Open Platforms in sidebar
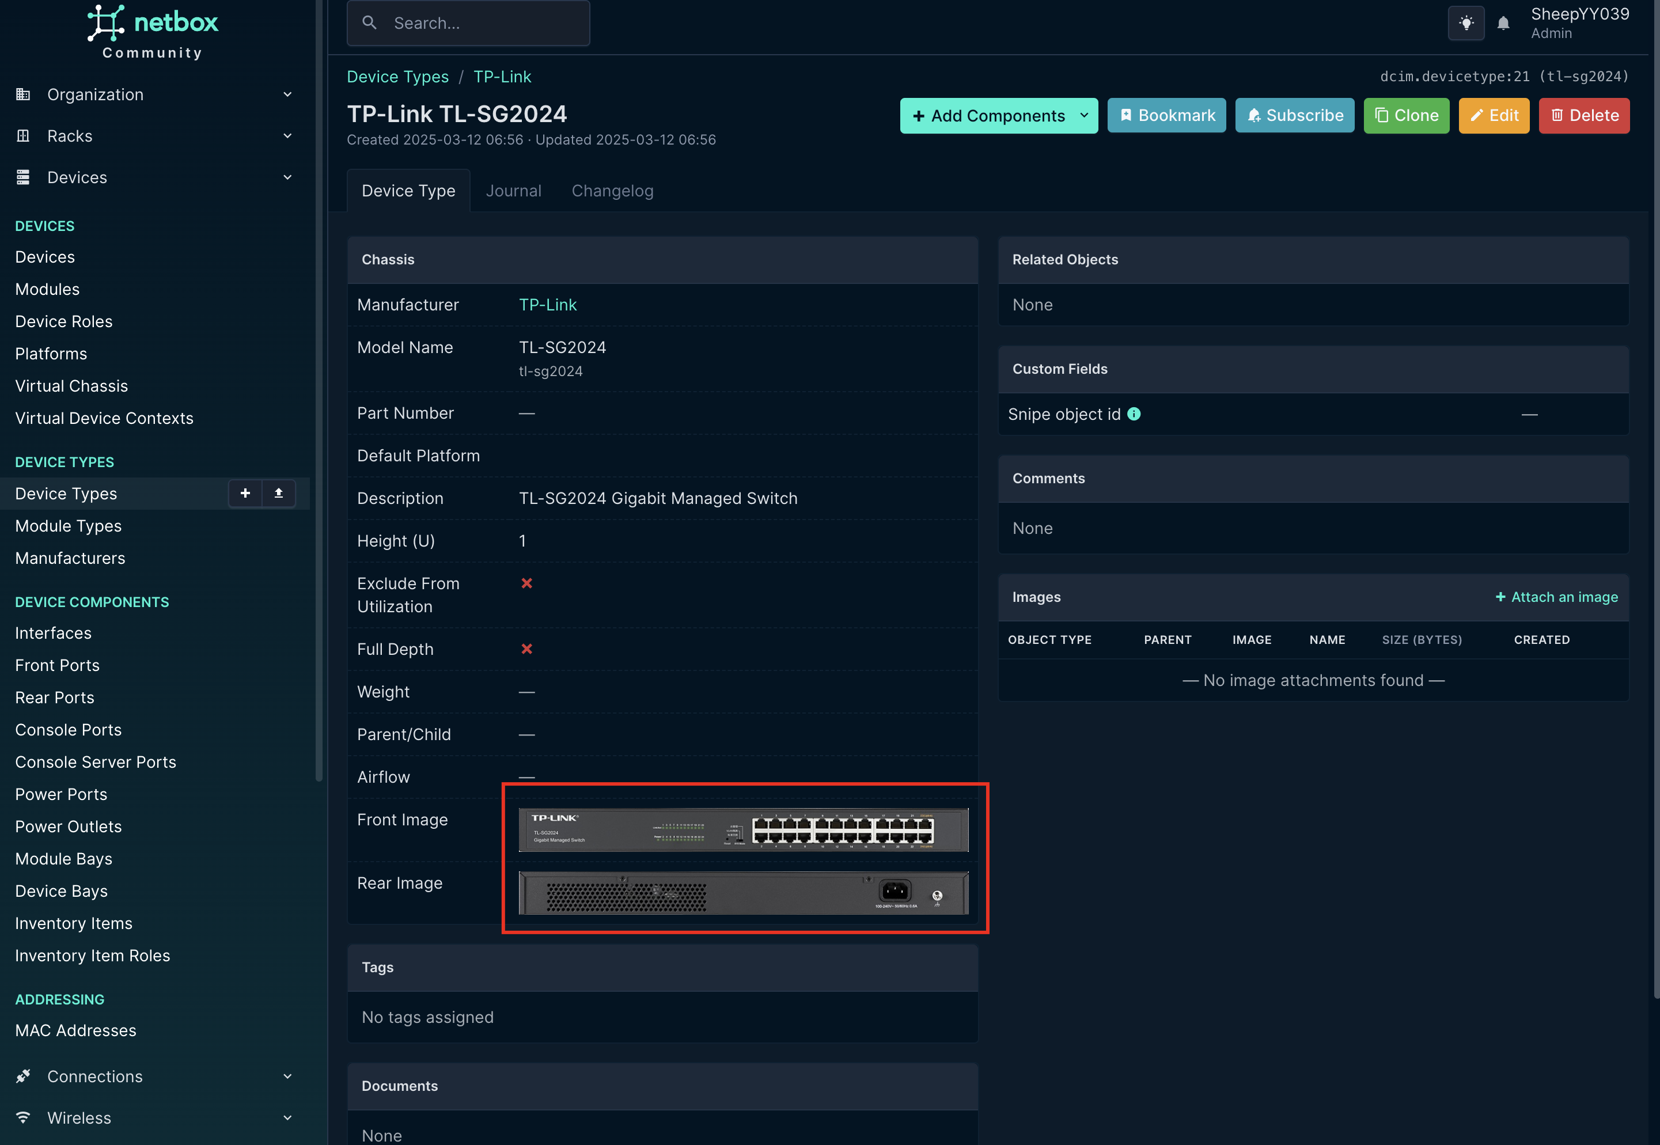Viewport: 1660px width, 1145px height. (x=51, y=354)
